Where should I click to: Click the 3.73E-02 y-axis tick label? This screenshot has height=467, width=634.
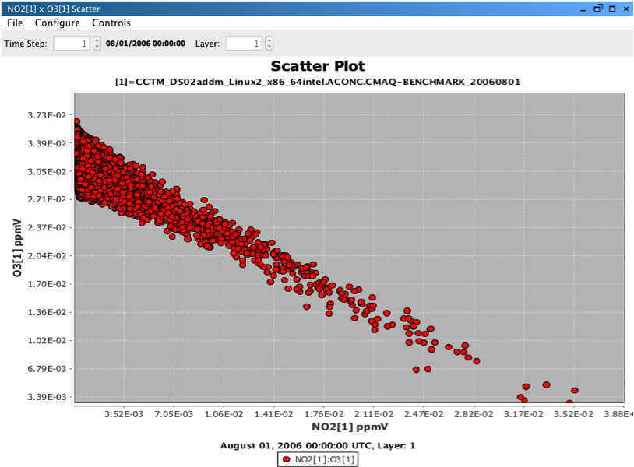[x=47, y=115]
